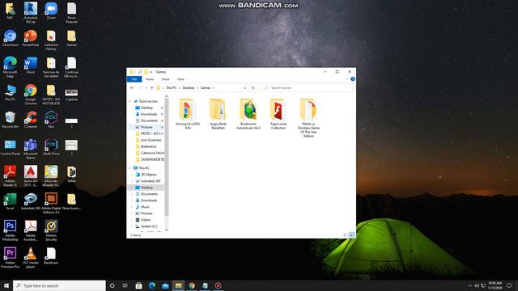Select the Adobe Premiere Pro desktop shortcut

coord(10,258)
